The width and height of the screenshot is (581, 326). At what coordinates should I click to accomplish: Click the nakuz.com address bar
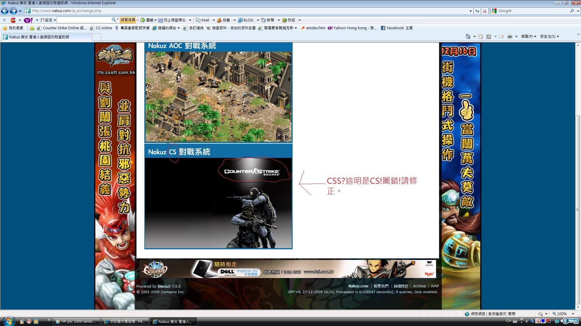(248, 11)
